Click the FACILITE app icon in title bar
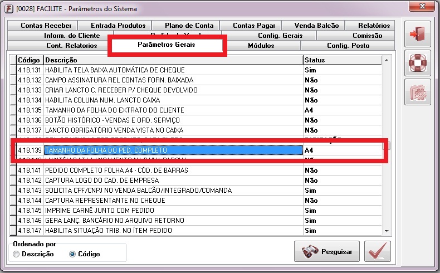 coord(9,9)
